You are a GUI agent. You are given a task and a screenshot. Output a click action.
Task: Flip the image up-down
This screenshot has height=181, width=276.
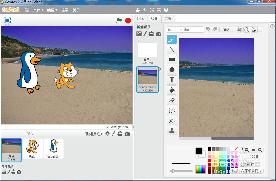[x=254, y=29]
